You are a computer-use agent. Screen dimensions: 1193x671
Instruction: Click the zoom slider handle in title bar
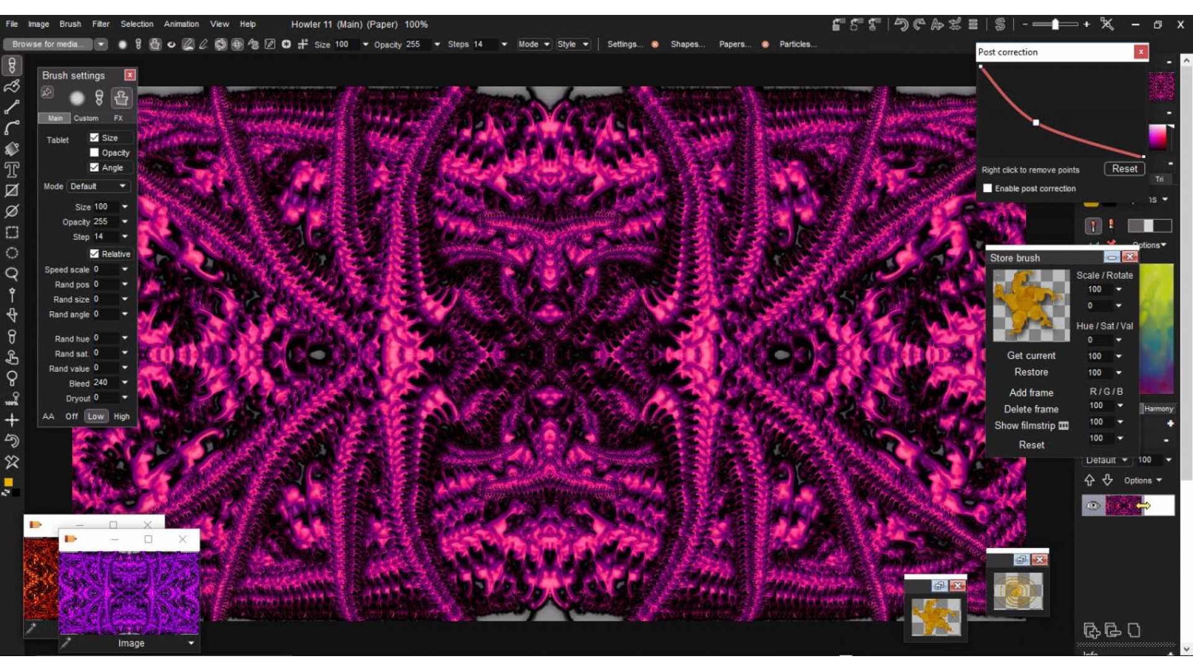pos(1055,24)
